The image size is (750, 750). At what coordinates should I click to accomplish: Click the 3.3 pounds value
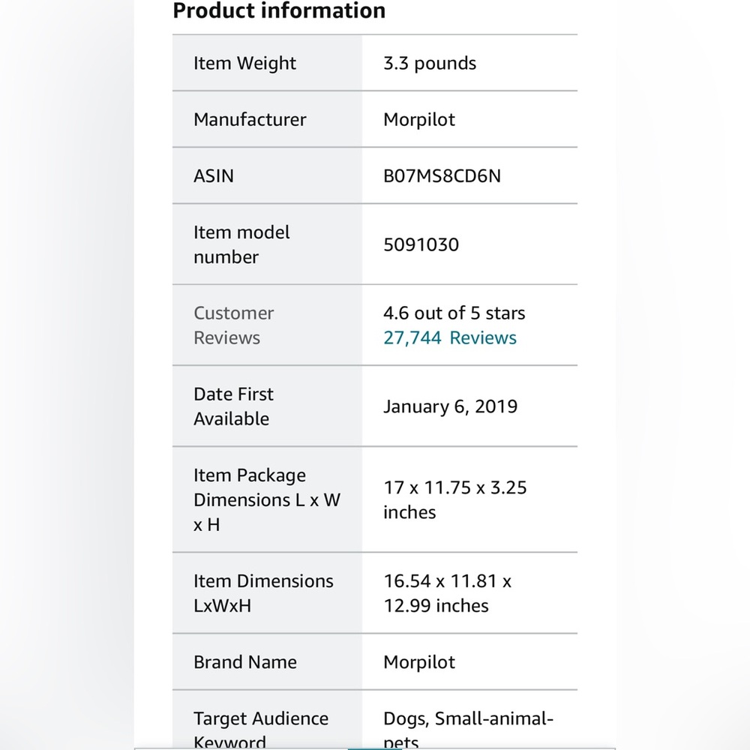(430, 63)
